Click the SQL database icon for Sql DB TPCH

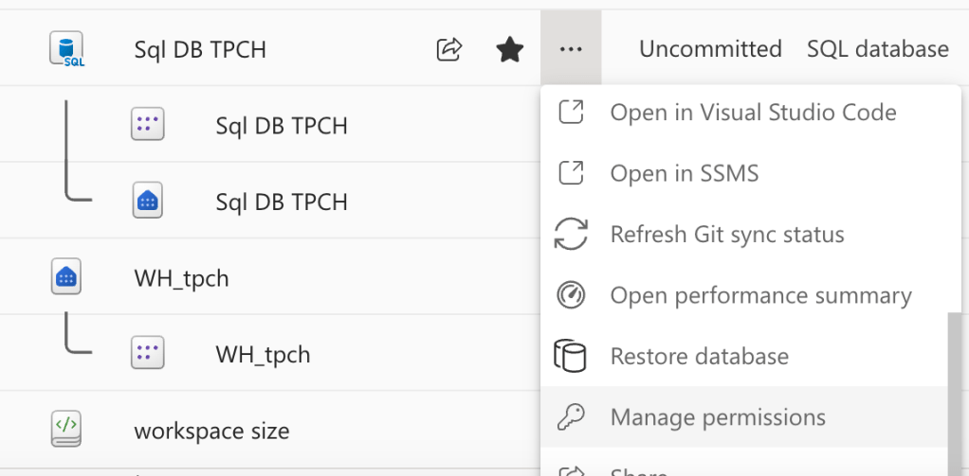(x=66, y=49)
